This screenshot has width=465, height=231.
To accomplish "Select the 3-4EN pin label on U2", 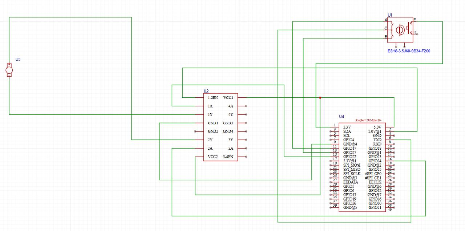I will pos(228,157).
